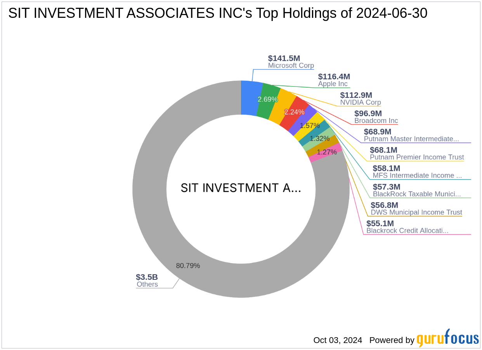Click the Apple Inc label

(x=333, y=84)
